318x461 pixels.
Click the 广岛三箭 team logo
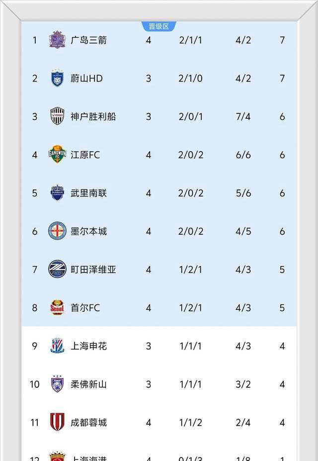(x=57, y=40)
